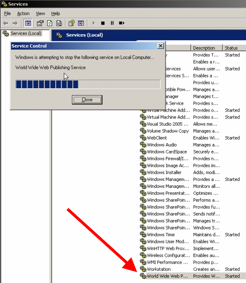Select the World Wide Web P... service row
Viewport: 246px width, 283px height.
(193, 276)
